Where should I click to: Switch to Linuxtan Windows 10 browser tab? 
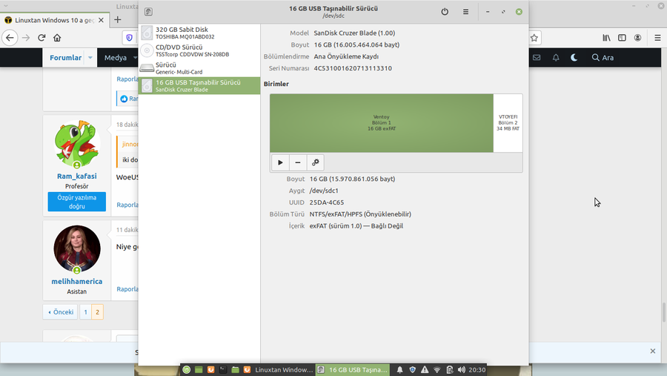click(x=54, y=20)
